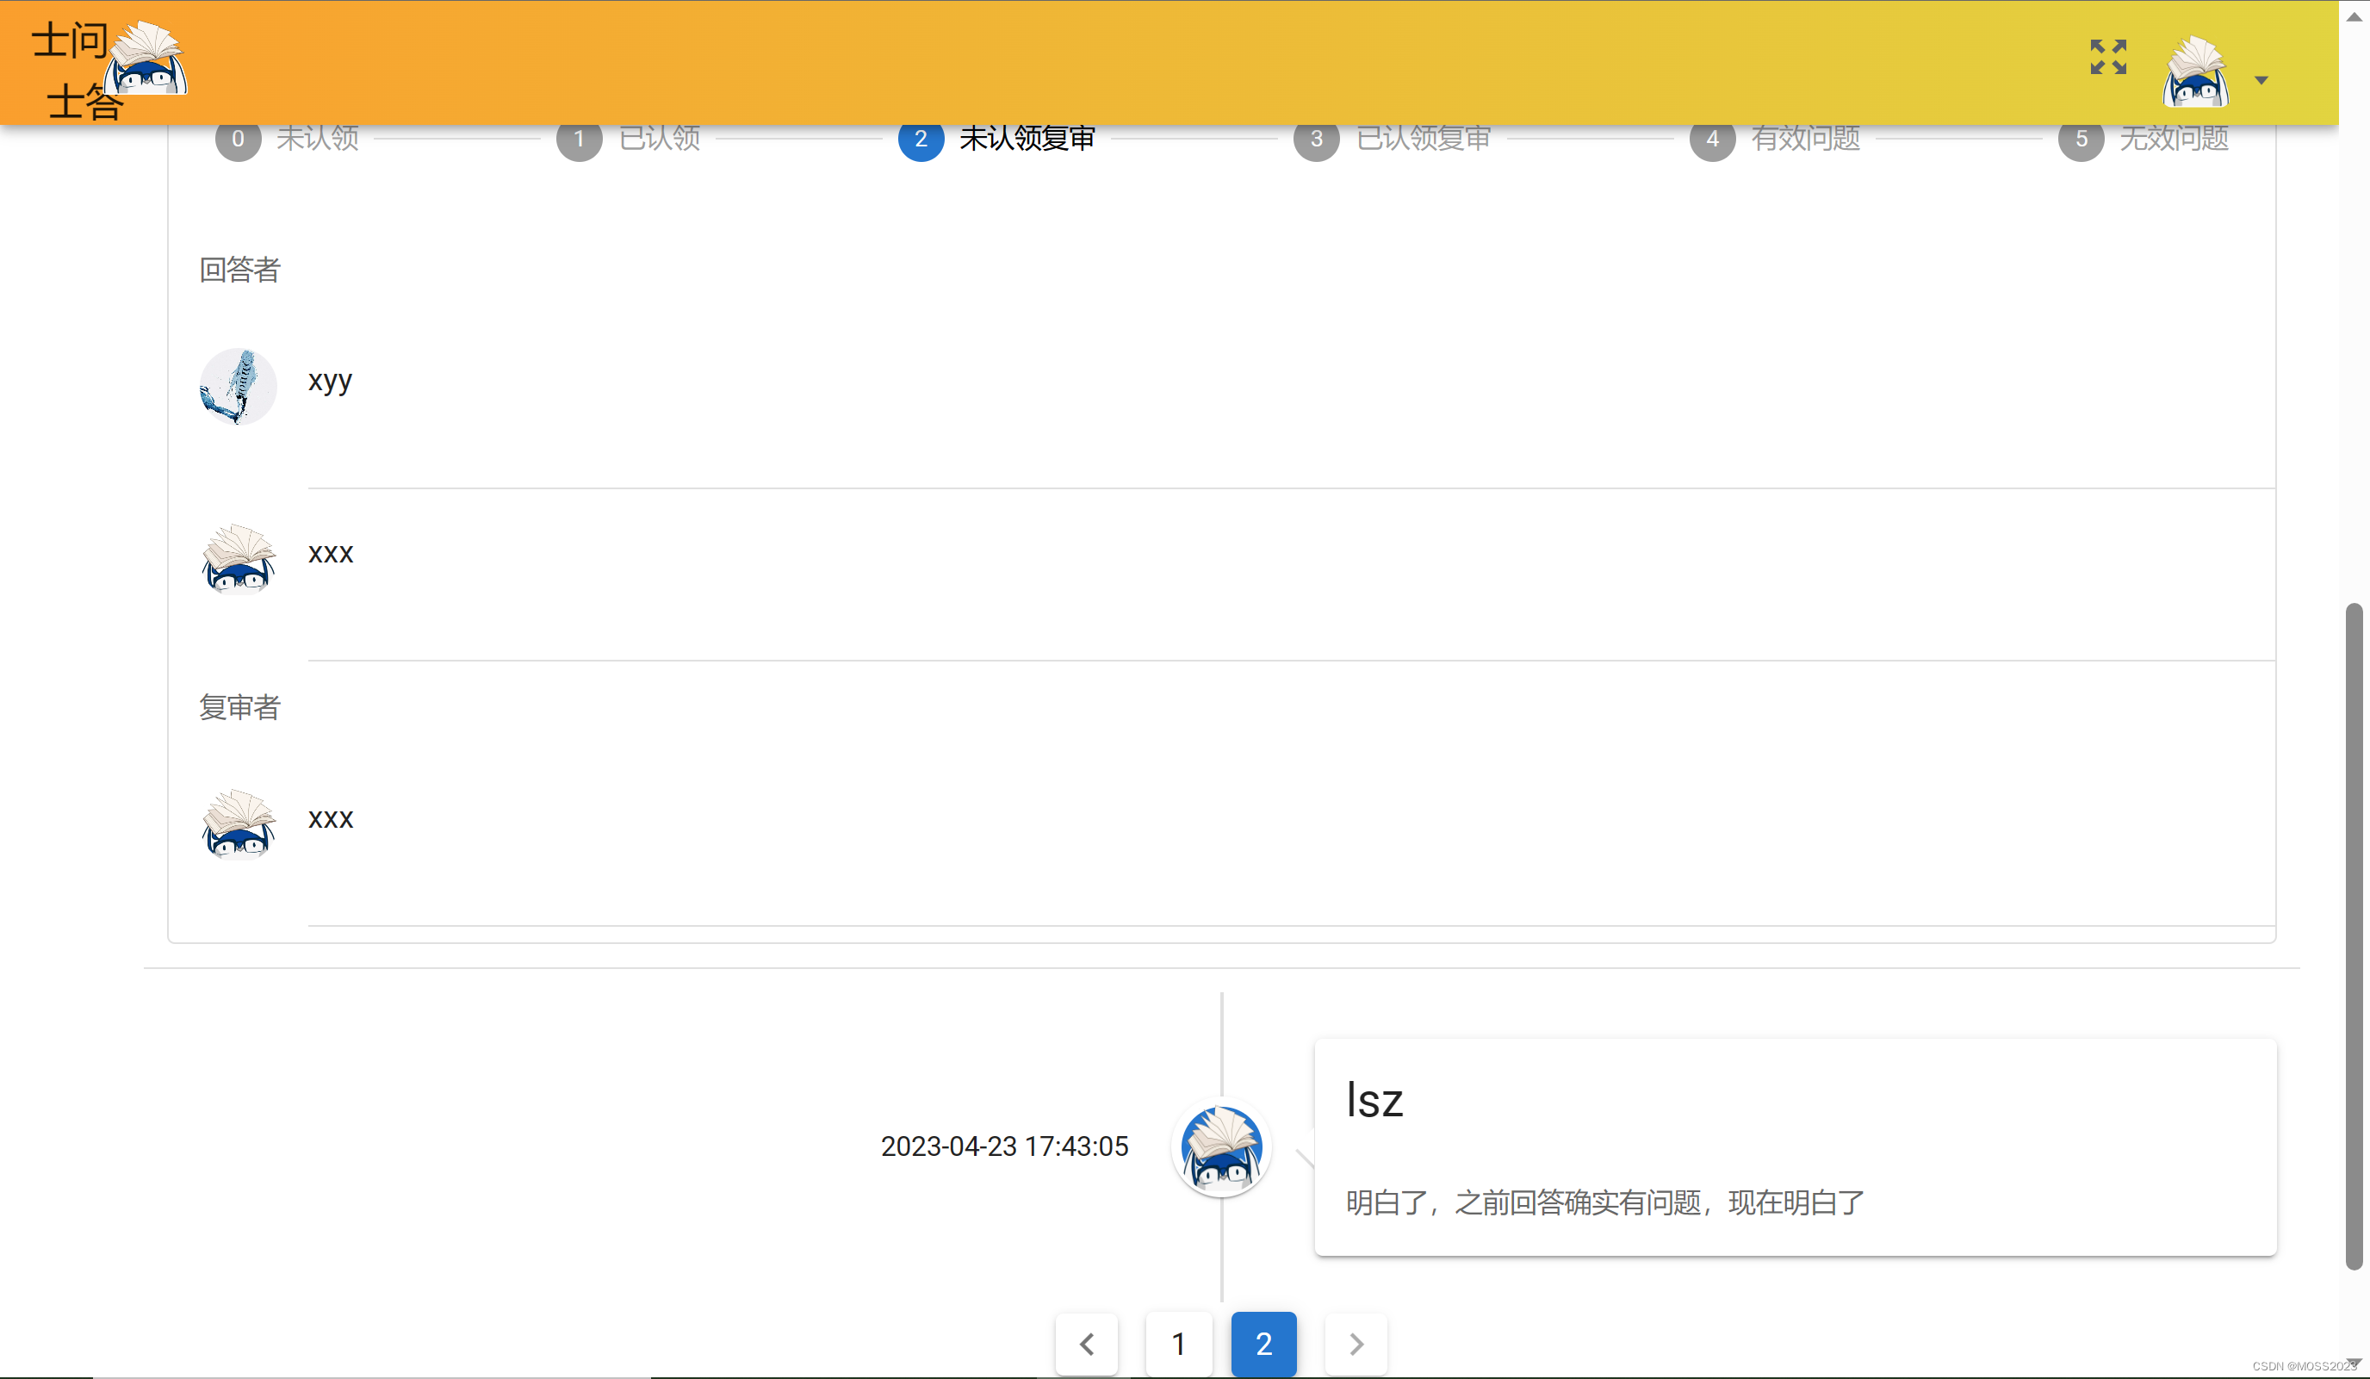Click the first xxx responder avatar
The image size is (2370, 1379).
(238, 559)
